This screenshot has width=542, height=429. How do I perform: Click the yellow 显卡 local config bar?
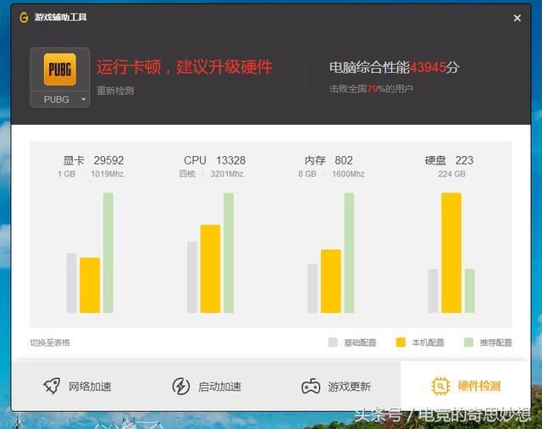tap(90, 285)
